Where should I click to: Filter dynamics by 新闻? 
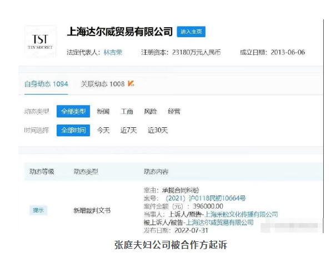pos(103,111)
